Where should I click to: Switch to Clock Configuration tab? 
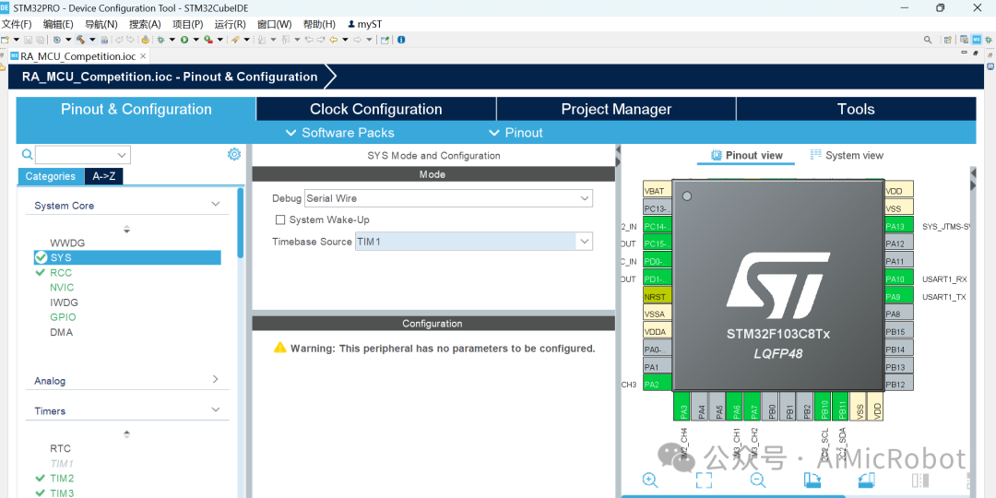point(376,109)
